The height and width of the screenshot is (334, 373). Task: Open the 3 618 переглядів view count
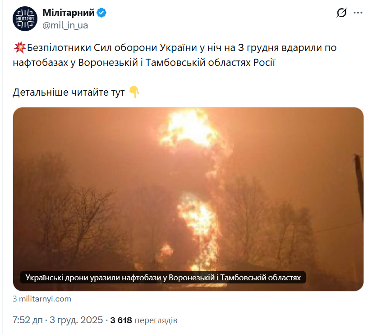click(144, 320)
